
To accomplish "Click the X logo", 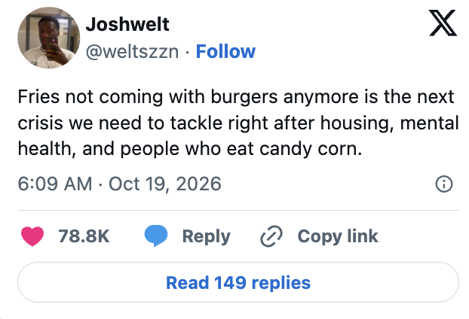I will (x=443, y=23).
